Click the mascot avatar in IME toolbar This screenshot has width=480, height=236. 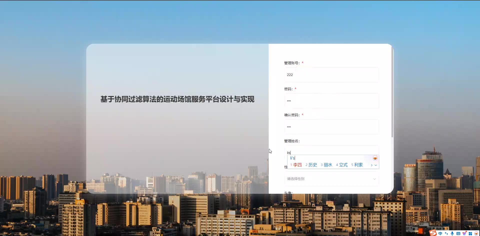pos(476,233)
